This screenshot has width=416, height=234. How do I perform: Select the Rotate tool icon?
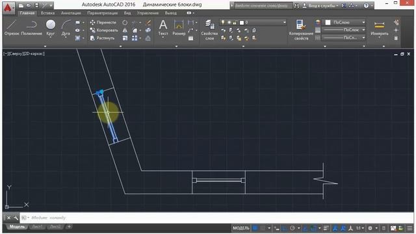(x=125, y=23)
